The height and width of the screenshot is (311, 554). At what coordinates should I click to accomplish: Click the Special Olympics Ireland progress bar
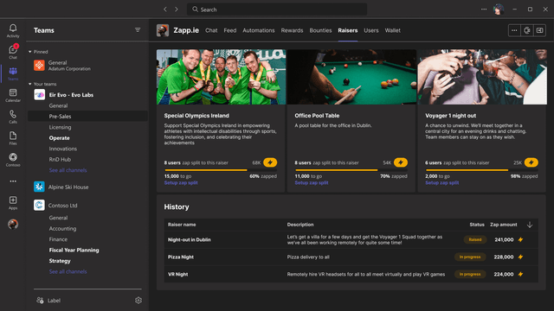221,170
